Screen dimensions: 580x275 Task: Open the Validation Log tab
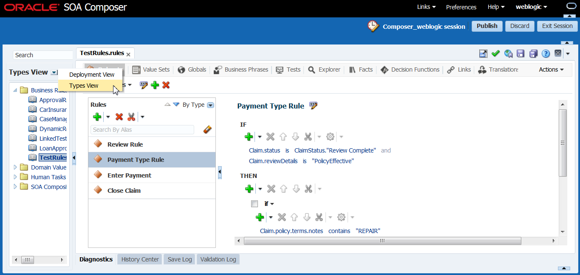(x=218, y=259)
